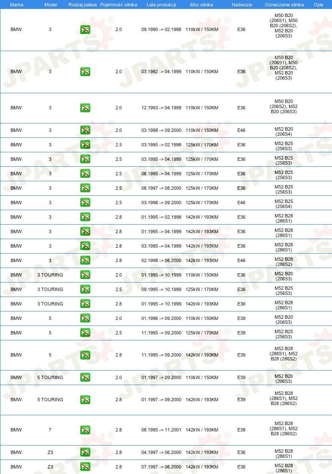332x474 pixels.
Task: Click the Lata produkcji column header
Action: (161, 5)
